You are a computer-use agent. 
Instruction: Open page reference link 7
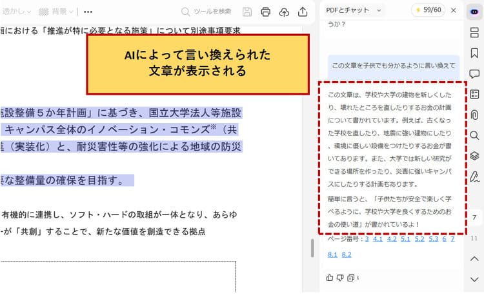(x=452, y=239)
